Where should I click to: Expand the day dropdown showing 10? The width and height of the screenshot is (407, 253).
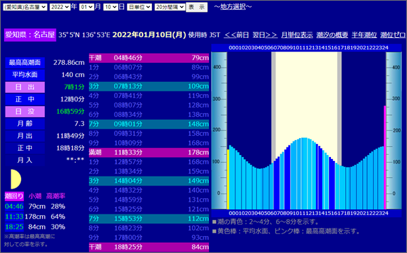point(111,7)
